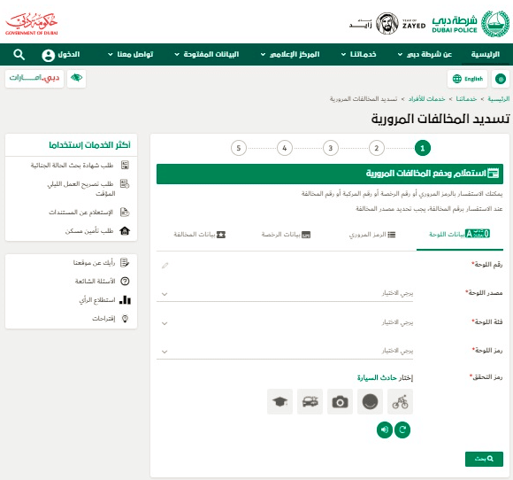Open الإستعلام عن المستندات link
The width and height of the screenshot is (513, 480).
tap(80, 213)
